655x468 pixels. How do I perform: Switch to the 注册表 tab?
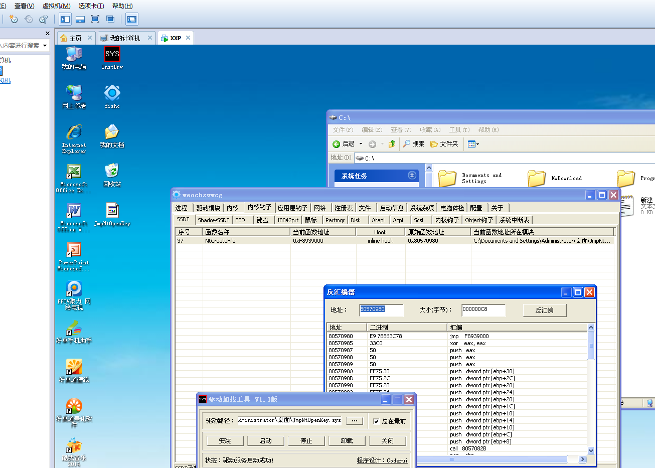click(x=344, y=208)
